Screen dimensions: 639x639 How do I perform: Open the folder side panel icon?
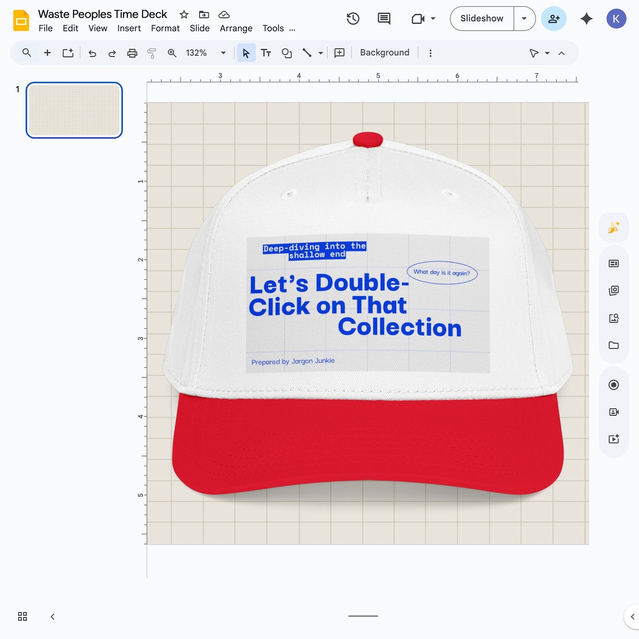pyautogui.click(x=614, y=345)
